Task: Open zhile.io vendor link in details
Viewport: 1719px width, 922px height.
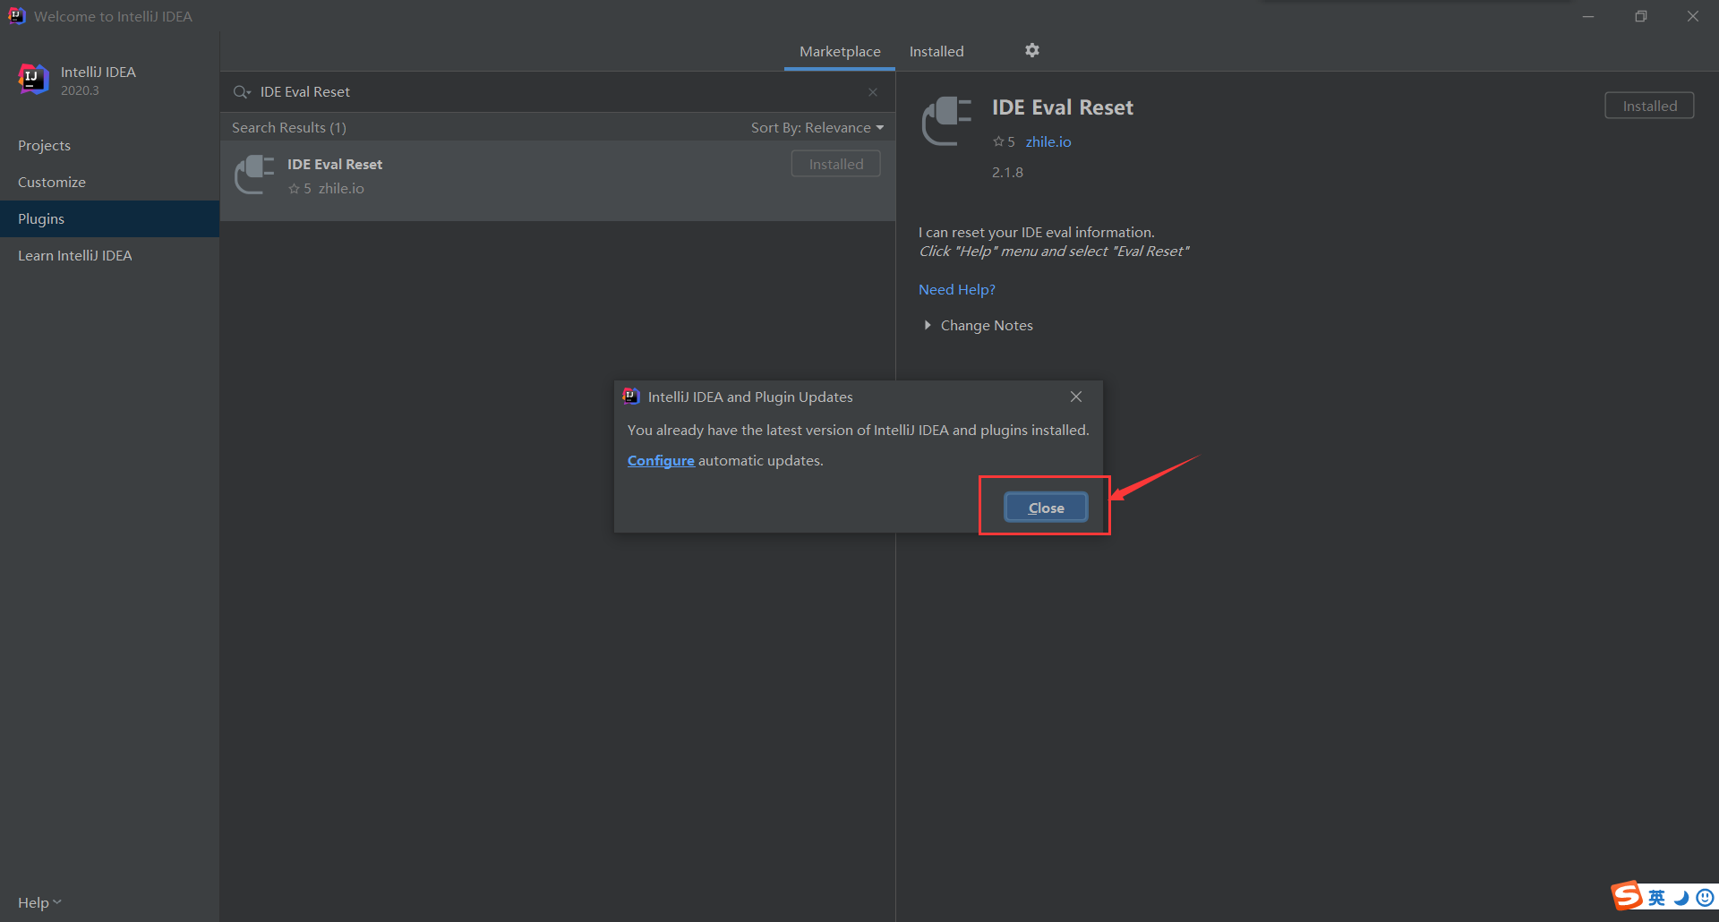Action: click(1048, 141)
